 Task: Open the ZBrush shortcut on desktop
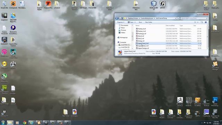(180, 101)
